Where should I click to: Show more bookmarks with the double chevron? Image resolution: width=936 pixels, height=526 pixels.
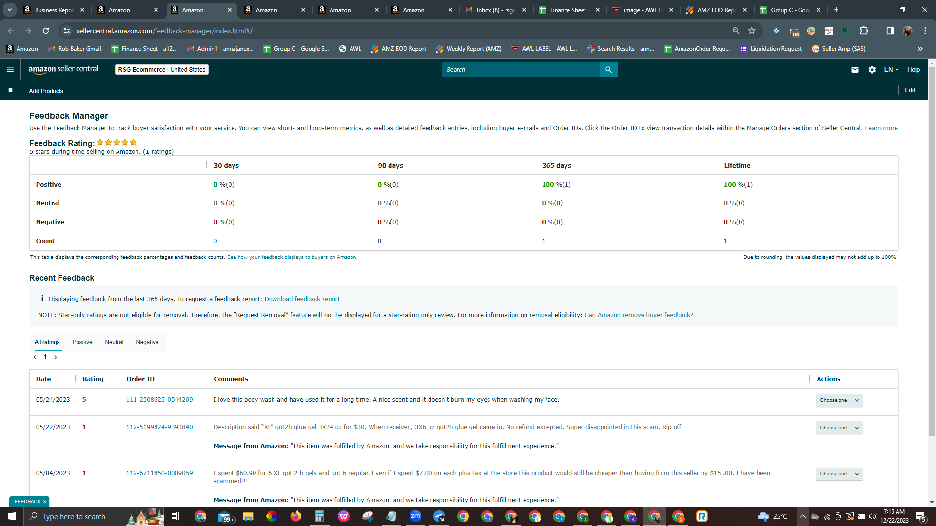click(920, 49)
